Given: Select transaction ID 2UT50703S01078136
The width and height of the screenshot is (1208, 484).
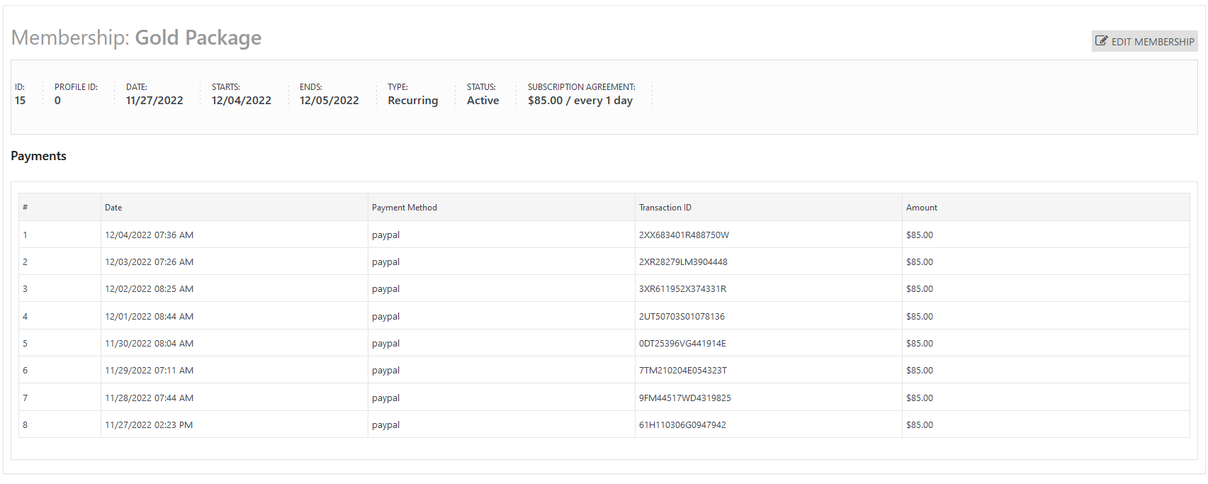Looking at the screenshot, I should 682,317.
